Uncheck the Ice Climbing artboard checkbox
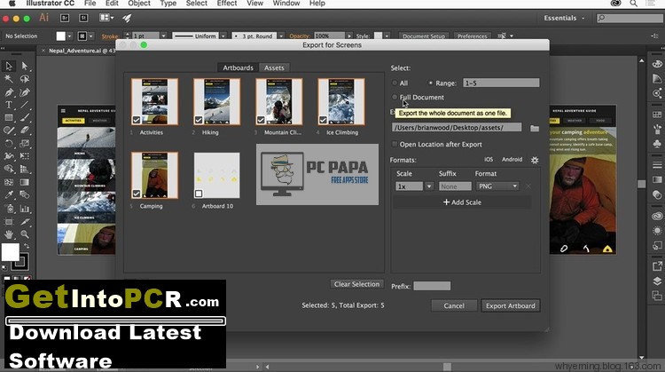The height and width of the screenshot is (372, 665). [x=323, y=120]
